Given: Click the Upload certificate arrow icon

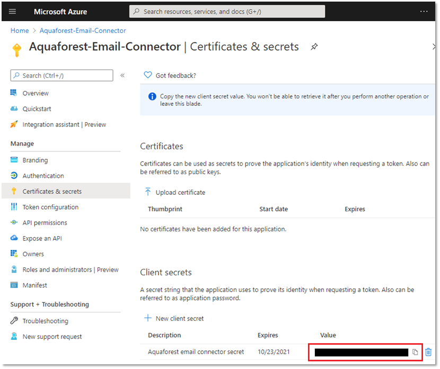Looking at the screenshot, I should coord(148,192).
